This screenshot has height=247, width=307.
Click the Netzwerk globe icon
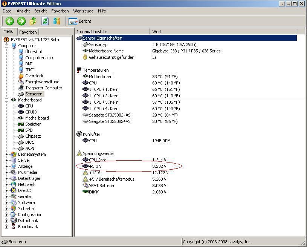point(14,184)
